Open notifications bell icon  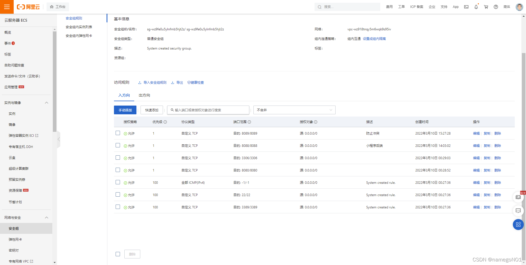pos(476,7)
